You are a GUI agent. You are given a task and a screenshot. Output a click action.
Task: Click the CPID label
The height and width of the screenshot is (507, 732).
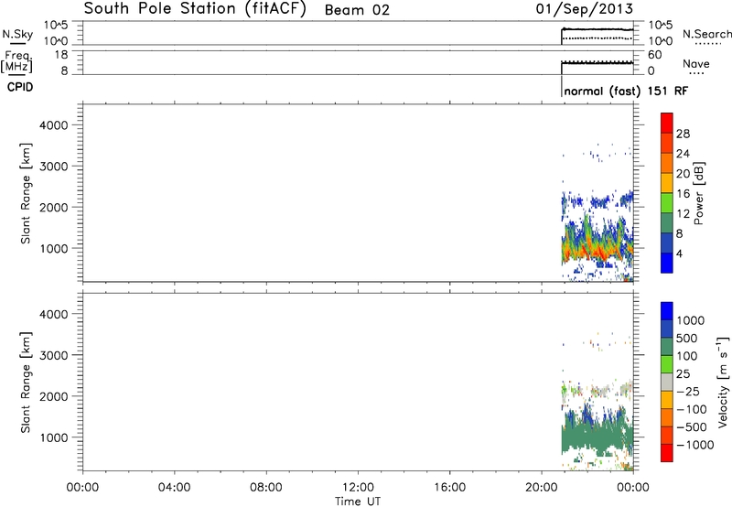(x=20, y=87)
